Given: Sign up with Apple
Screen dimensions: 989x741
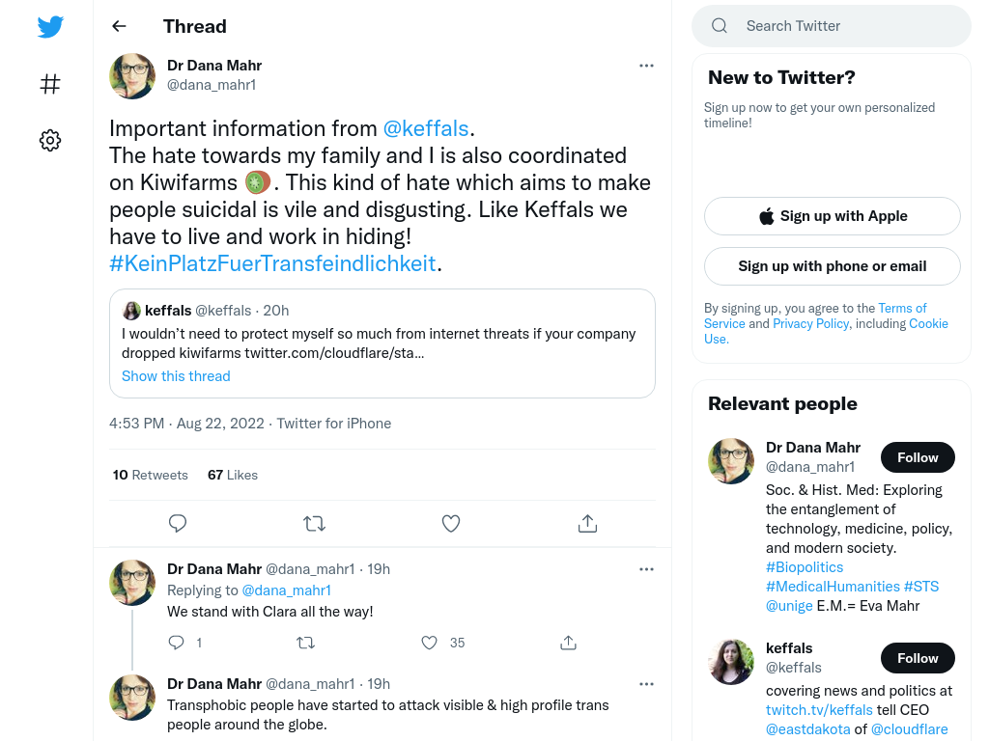Looking at the screenshot, I should click(832, 216).
